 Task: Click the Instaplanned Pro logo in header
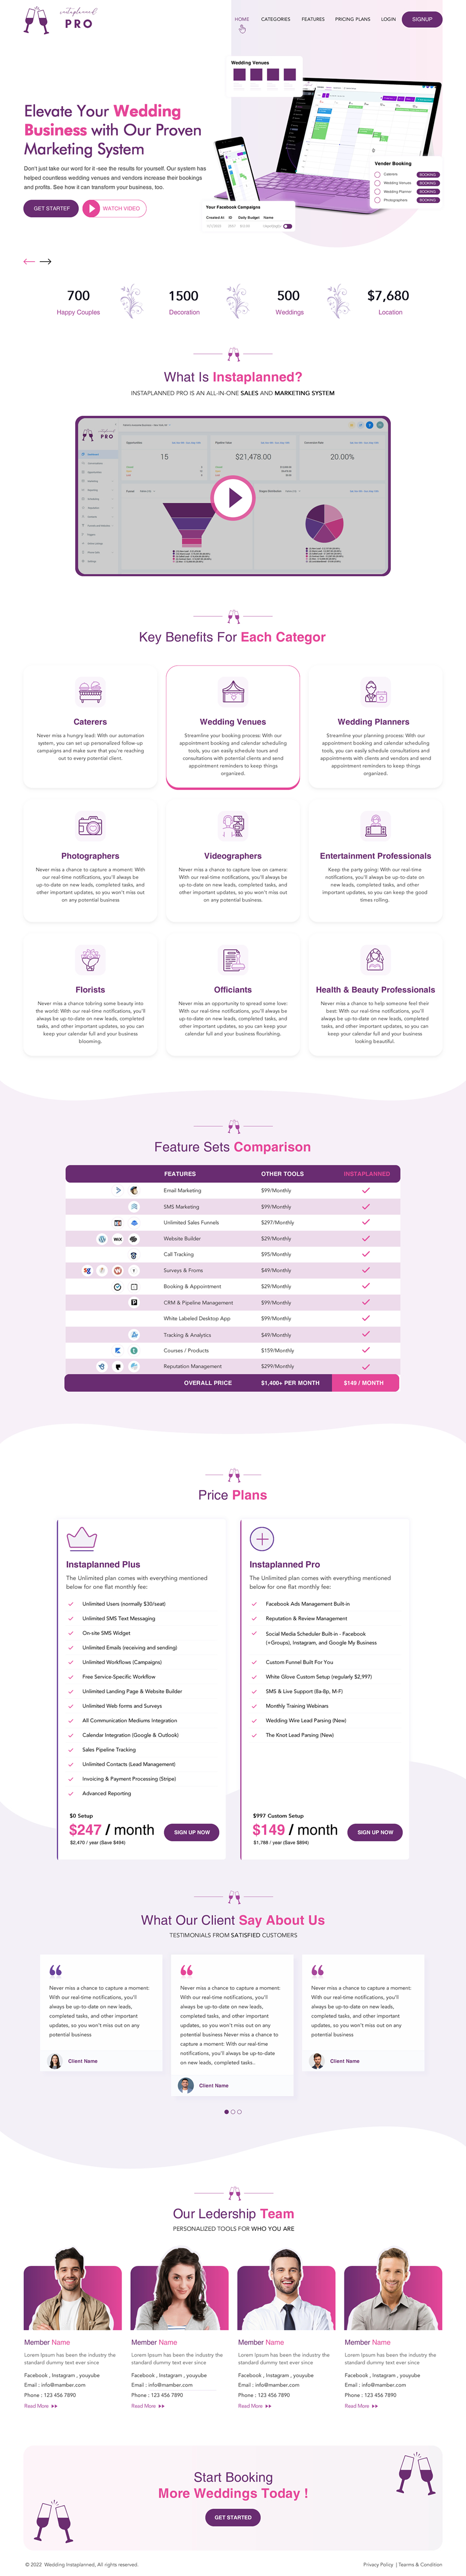pyautogui.click(x=58, y=20)
